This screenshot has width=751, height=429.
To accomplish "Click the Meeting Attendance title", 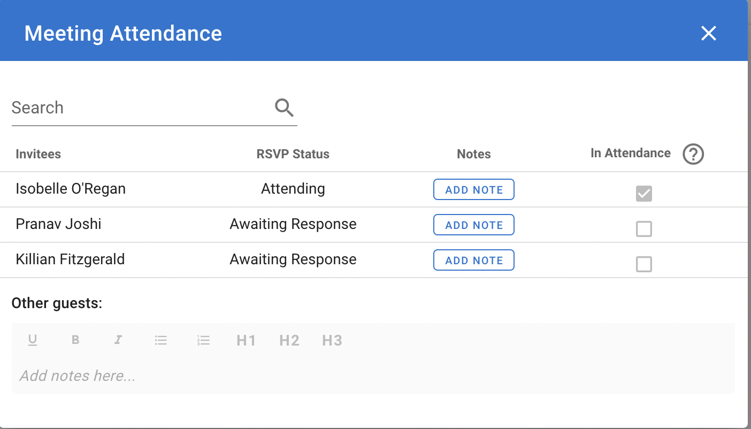I will (x=123, y=34).
